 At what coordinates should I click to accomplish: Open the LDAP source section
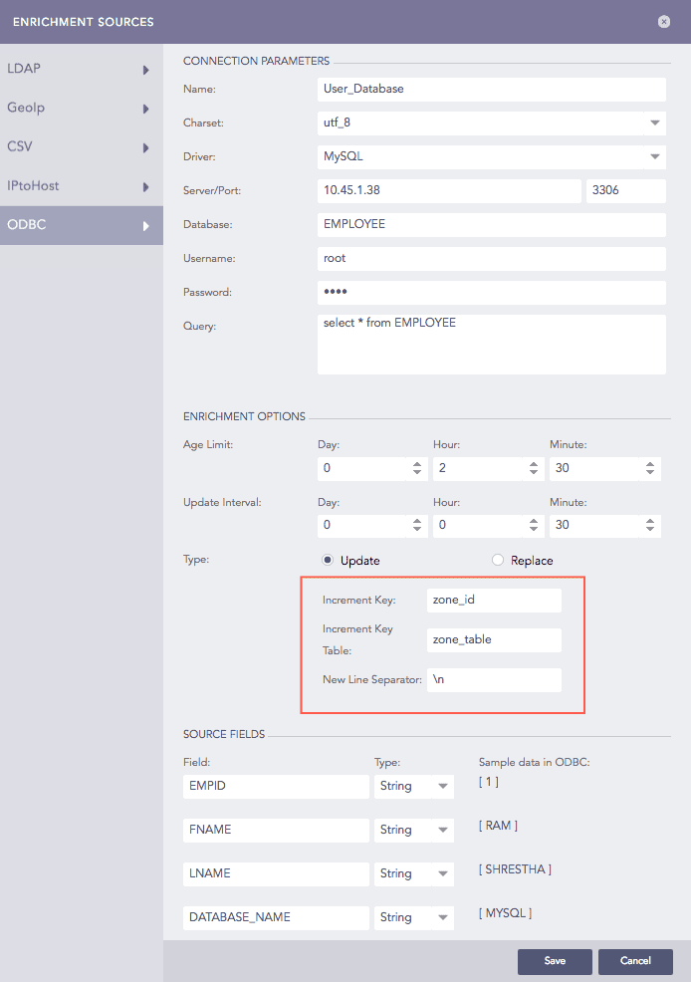click(81, 70)
